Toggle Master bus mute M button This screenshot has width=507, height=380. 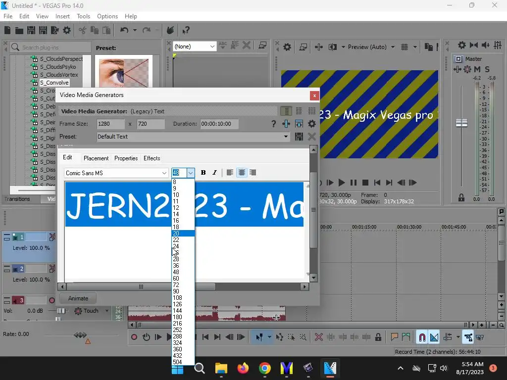coord(477,69)
